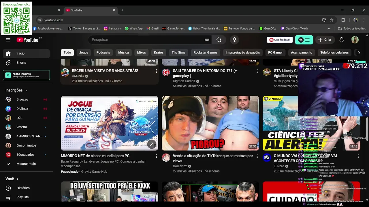Select the The Sims filter chip

tap(178, 53)
